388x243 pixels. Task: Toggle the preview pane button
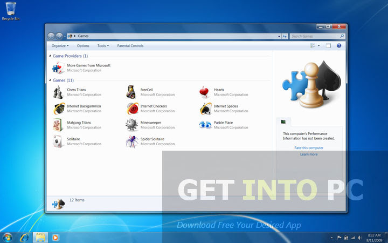[328, 45]
